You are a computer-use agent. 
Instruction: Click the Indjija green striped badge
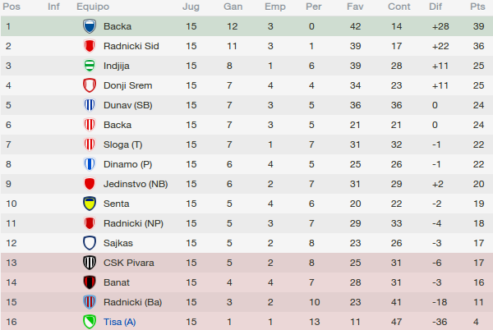click(90, 66)
